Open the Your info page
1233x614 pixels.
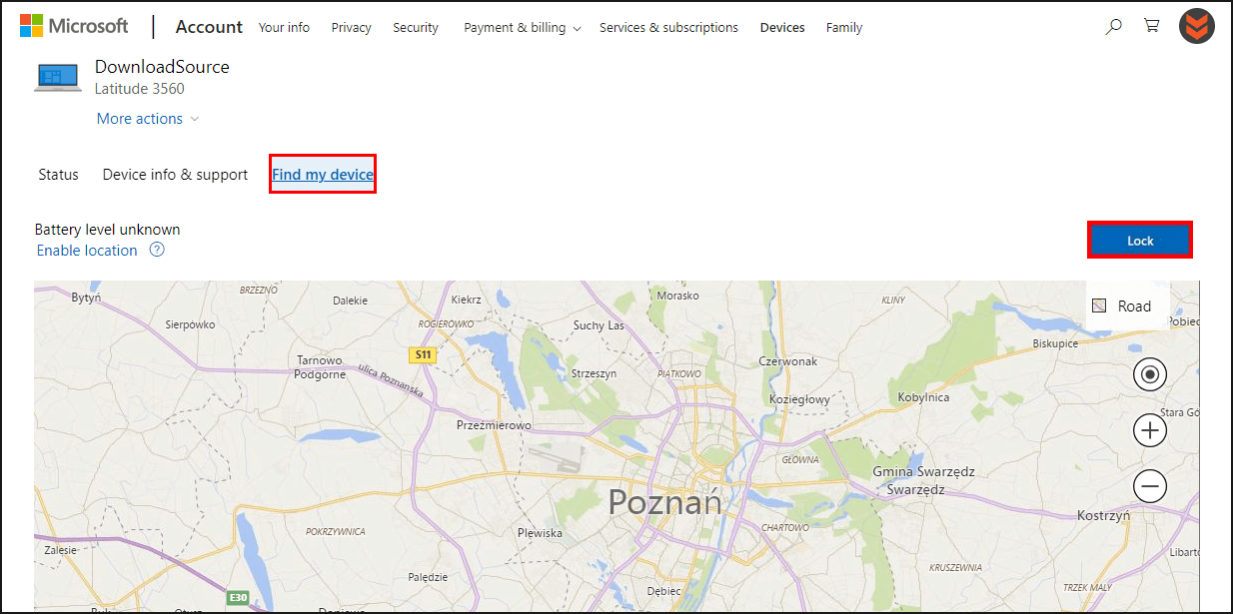tap(284, 28)
